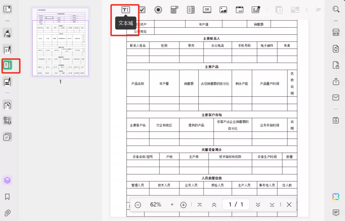Select the Comment highlighter tool
Viewport: 345px width, 221px height.
tap(7, 33)
